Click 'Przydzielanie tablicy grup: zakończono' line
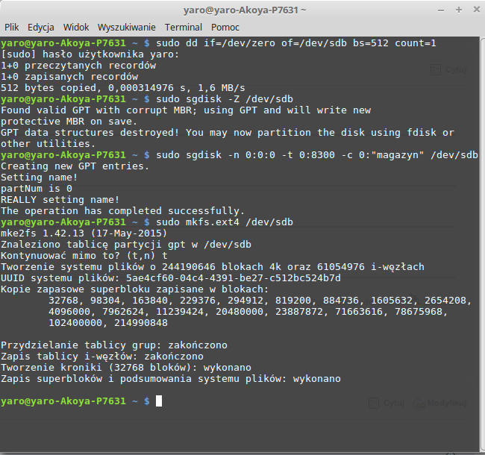Screen dimensions: 485x455 click(x=114, y=345)
